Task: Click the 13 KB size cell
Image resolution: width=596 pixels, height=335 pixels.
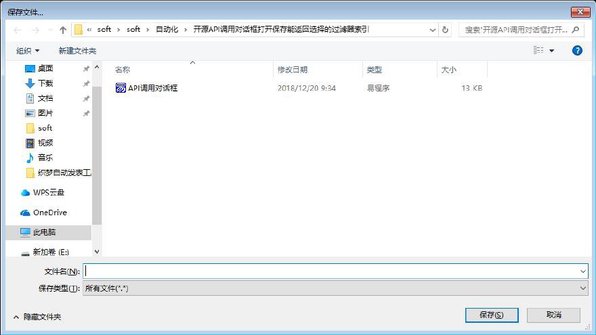Action: [471, 88]
